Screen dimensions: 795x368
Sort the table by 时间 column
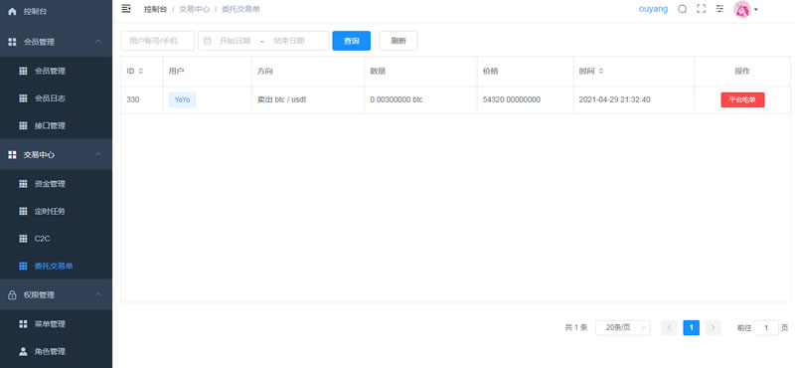click(x=601, y=71)
